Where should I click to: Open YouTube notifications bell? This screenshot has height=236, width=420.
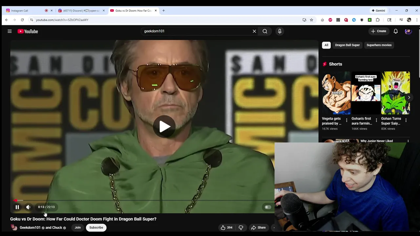point(396,31)
